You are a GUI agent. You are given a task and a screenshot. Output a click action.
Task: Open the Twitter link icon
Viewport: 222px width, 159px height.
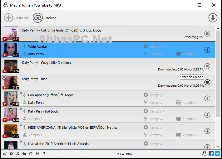(x=218, y=154)
